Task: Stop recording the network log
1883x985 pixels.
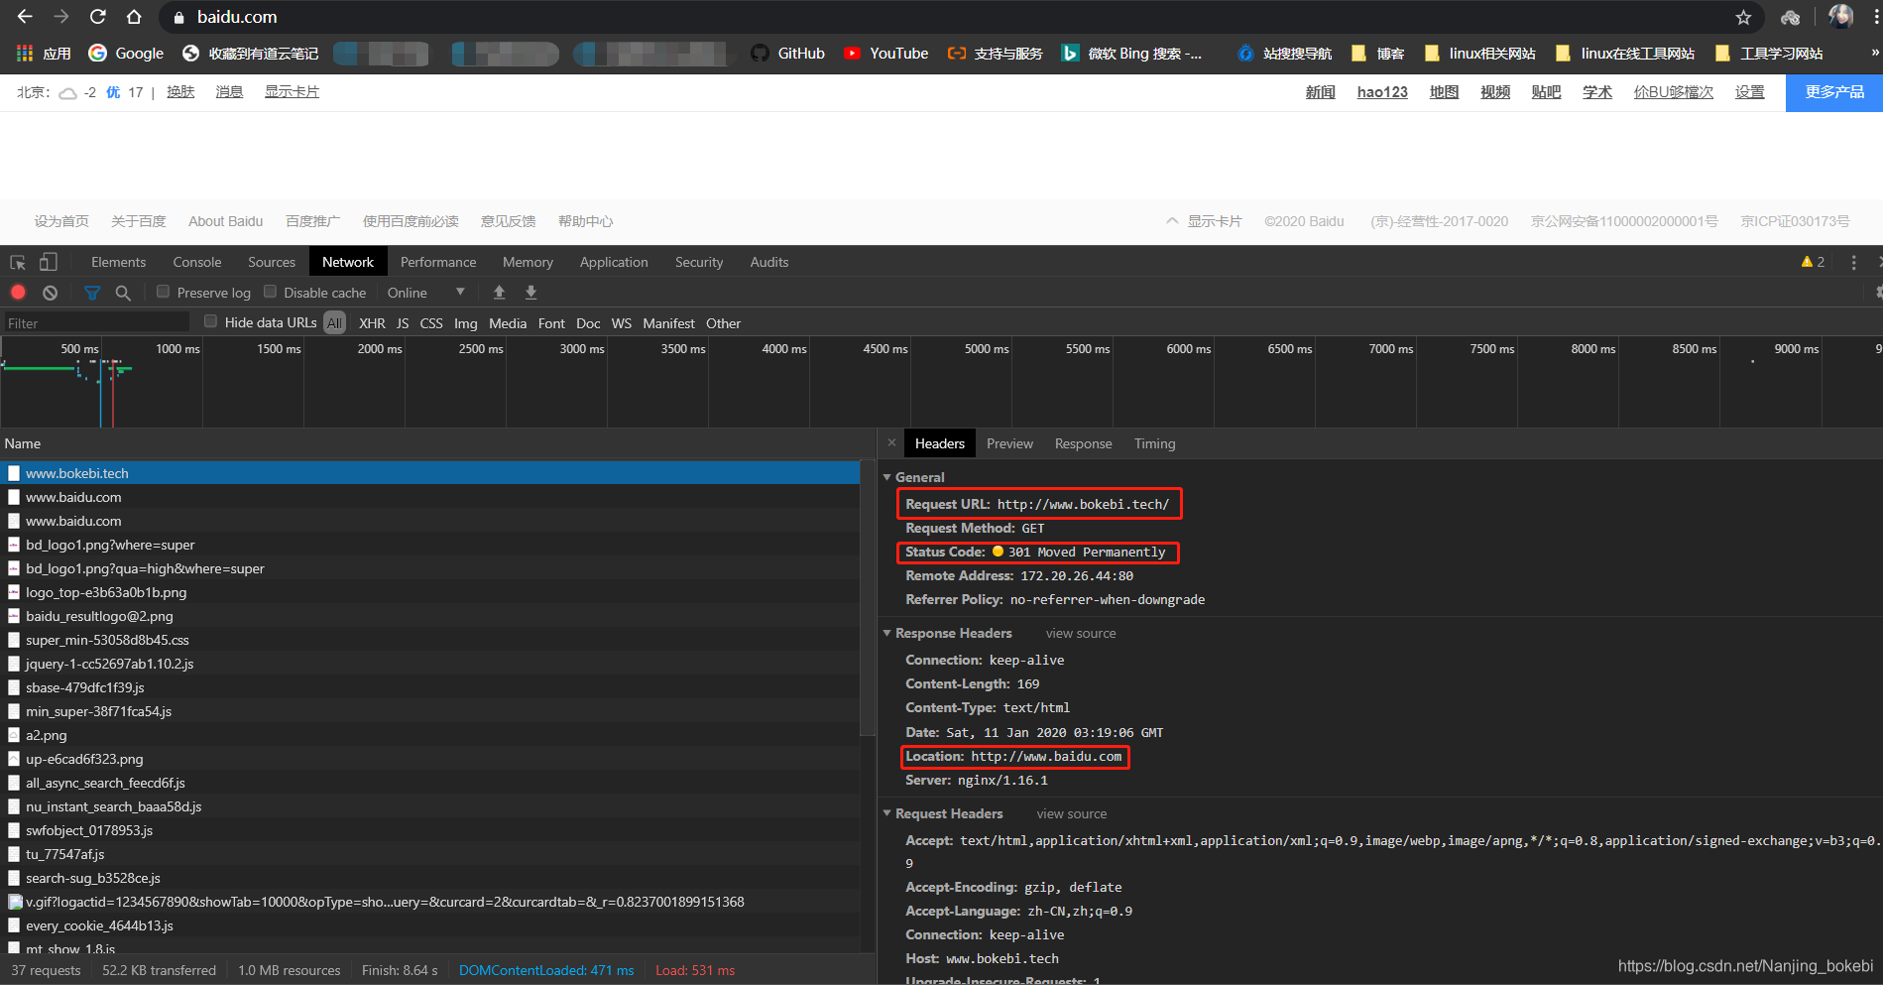Action: point(18,293)
